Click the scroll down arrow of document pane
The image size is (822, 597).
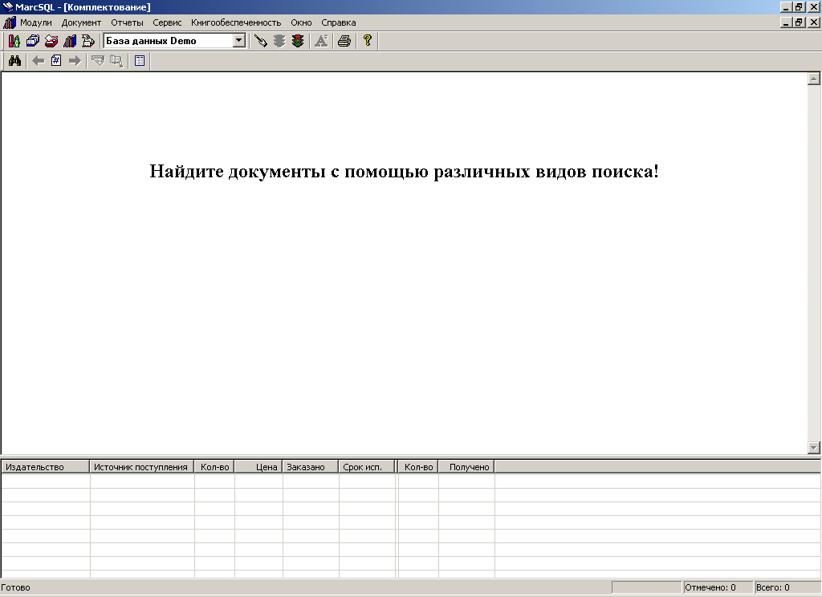pos(813,447)
